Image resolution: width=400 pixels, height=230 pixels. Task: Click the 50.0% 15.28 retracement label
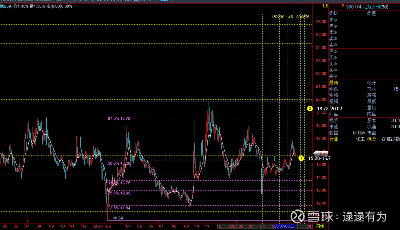coord(119,163)
